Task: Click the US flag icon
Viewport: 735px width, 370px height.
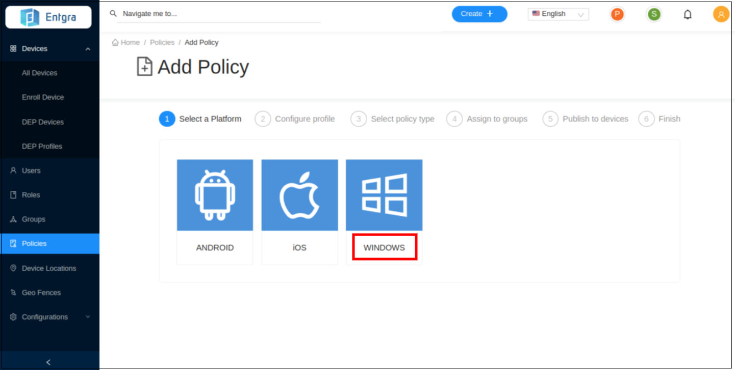Action: click(x=536, y=14)
